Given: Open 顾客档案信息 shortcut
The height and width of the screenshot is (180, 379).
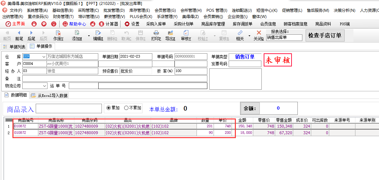Looking at the screenshot, I should (295, 24).
